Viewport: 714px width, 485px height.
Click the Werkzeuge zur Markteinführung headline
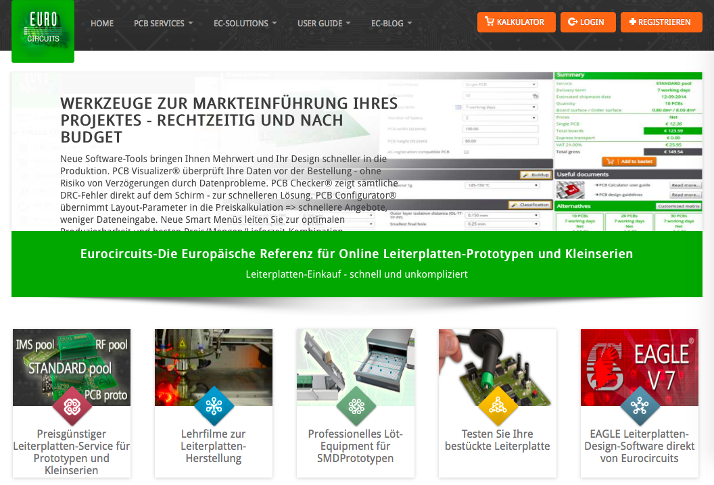pyautogui.click(x=229, y=120)
